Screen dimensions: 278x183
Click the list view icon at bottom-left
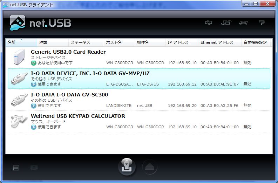(x=16, y=168)
